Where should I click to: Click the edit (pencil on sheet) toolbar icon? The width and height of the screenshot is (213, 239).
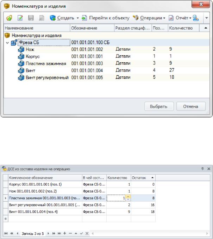click(20, 18)
